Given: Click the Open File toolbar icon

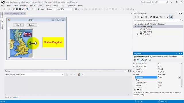Looking at the screenshot, I should pyautogui.click(x=17, y=9).
